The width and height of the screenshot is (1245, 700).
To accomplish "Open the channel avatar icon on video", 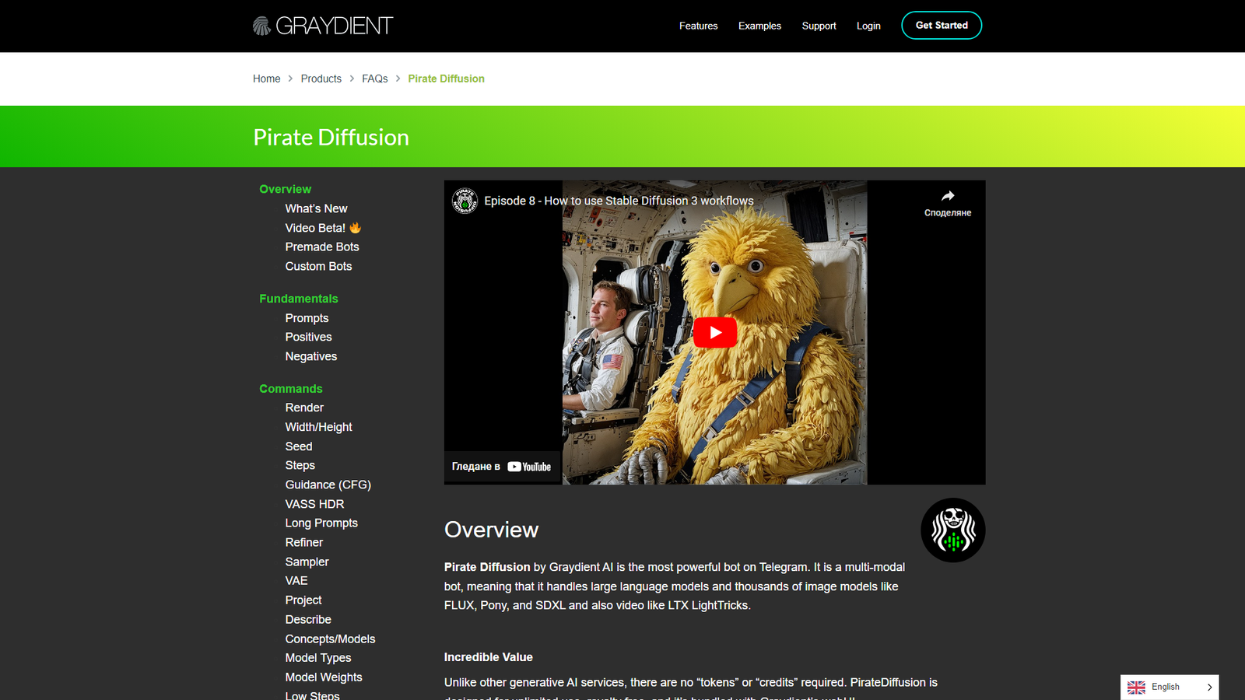I will [465, 201].
